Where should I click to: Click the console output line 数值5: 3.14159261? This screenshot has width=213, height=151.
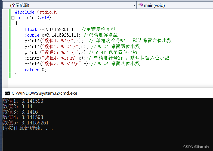tap(26, 123)
